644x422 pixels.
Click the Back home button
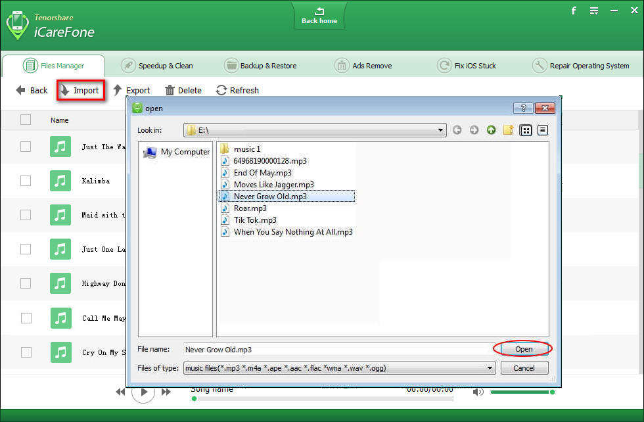pos(319,16)
